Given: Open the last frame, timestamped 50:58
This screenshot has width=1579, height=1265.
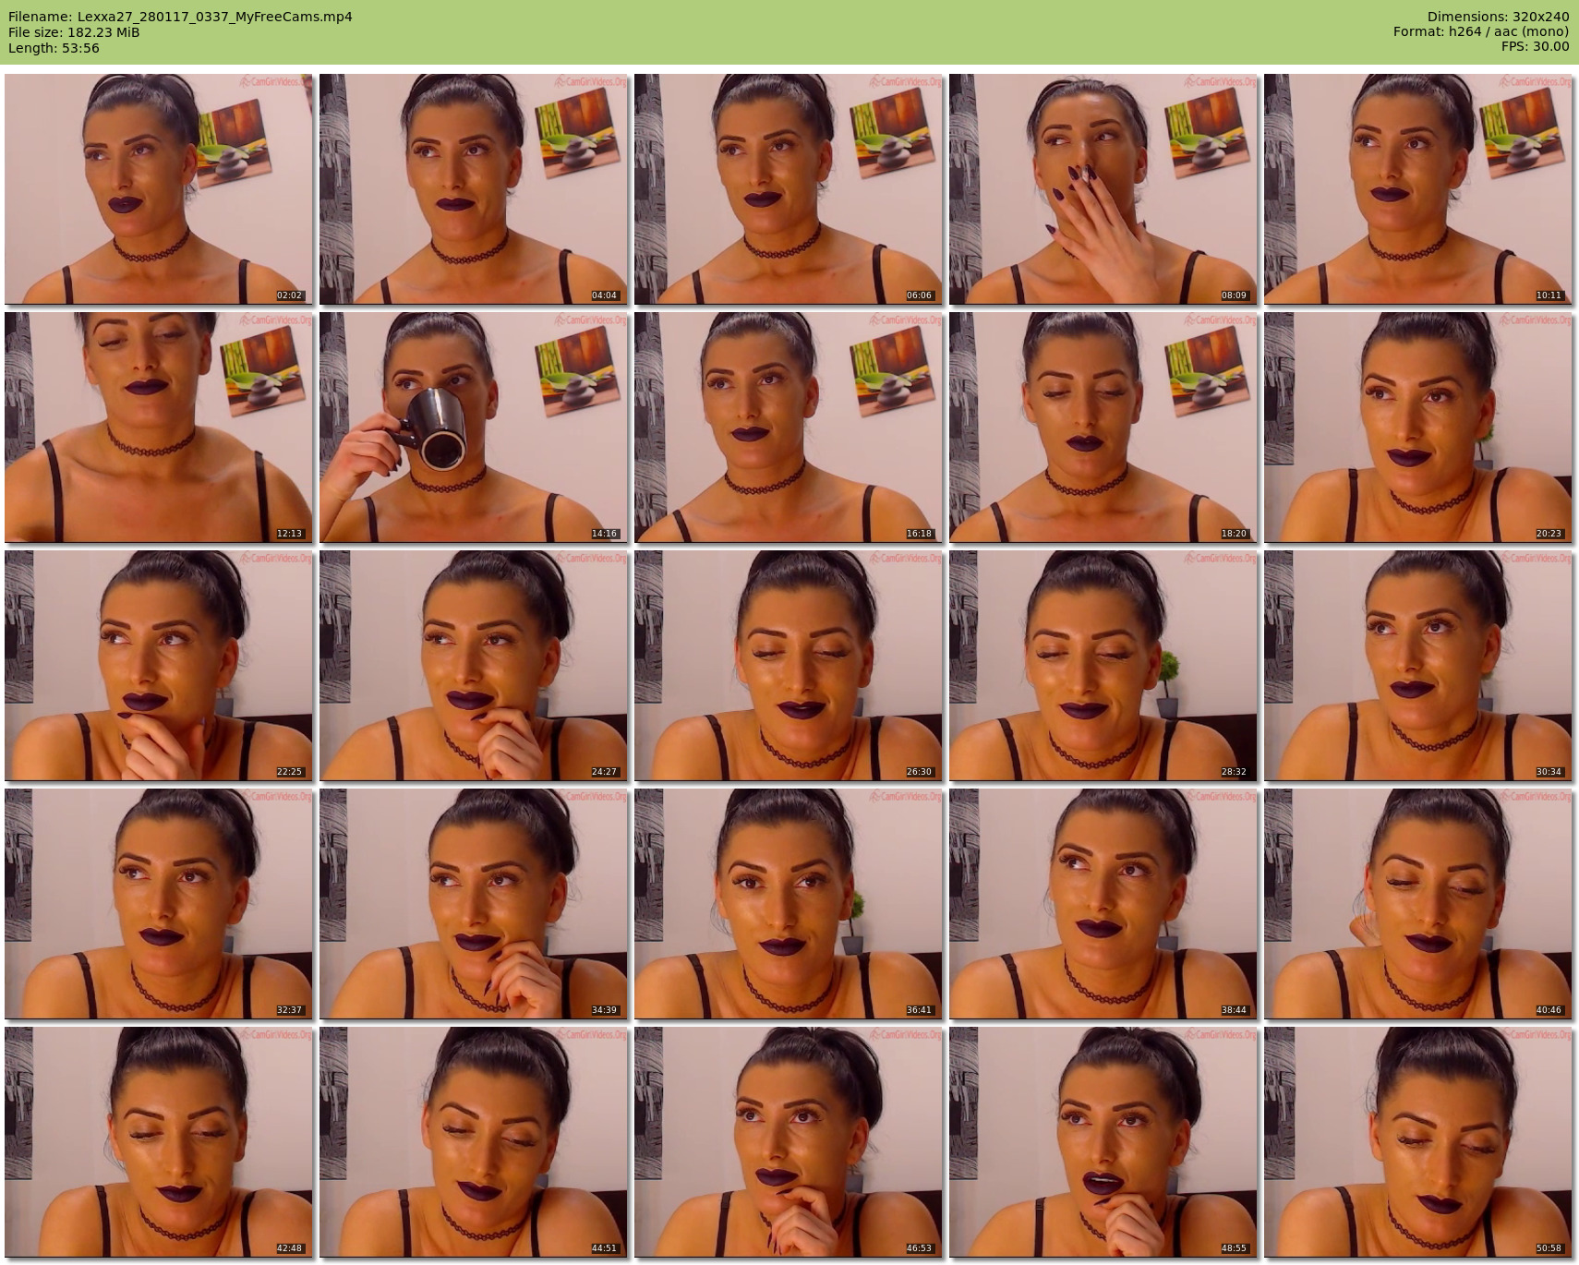Looking at the screenshot, I should 1418,1142.
